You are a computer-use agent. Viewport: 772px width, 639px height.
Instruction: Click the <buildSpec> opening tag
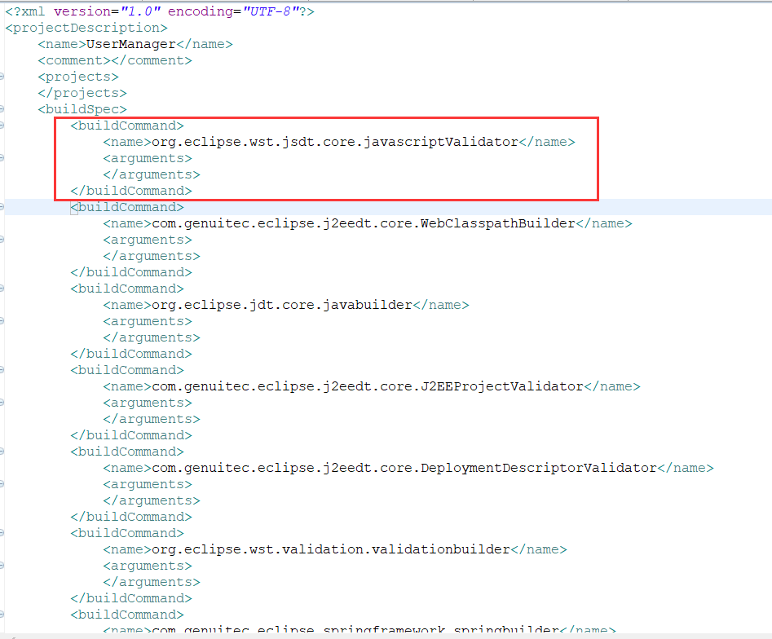pos(82,109)
